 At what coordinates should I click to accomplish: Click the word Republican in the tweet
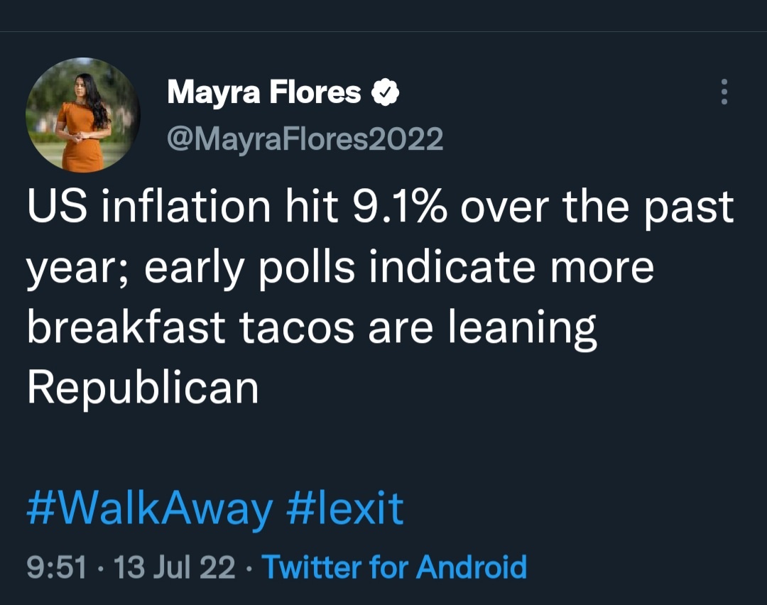pos(143,387)
